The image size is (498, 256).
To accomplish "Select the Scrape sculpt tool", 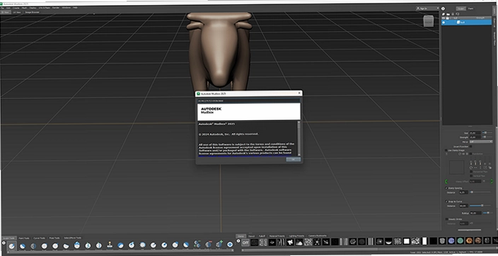I will pos(132,245).
